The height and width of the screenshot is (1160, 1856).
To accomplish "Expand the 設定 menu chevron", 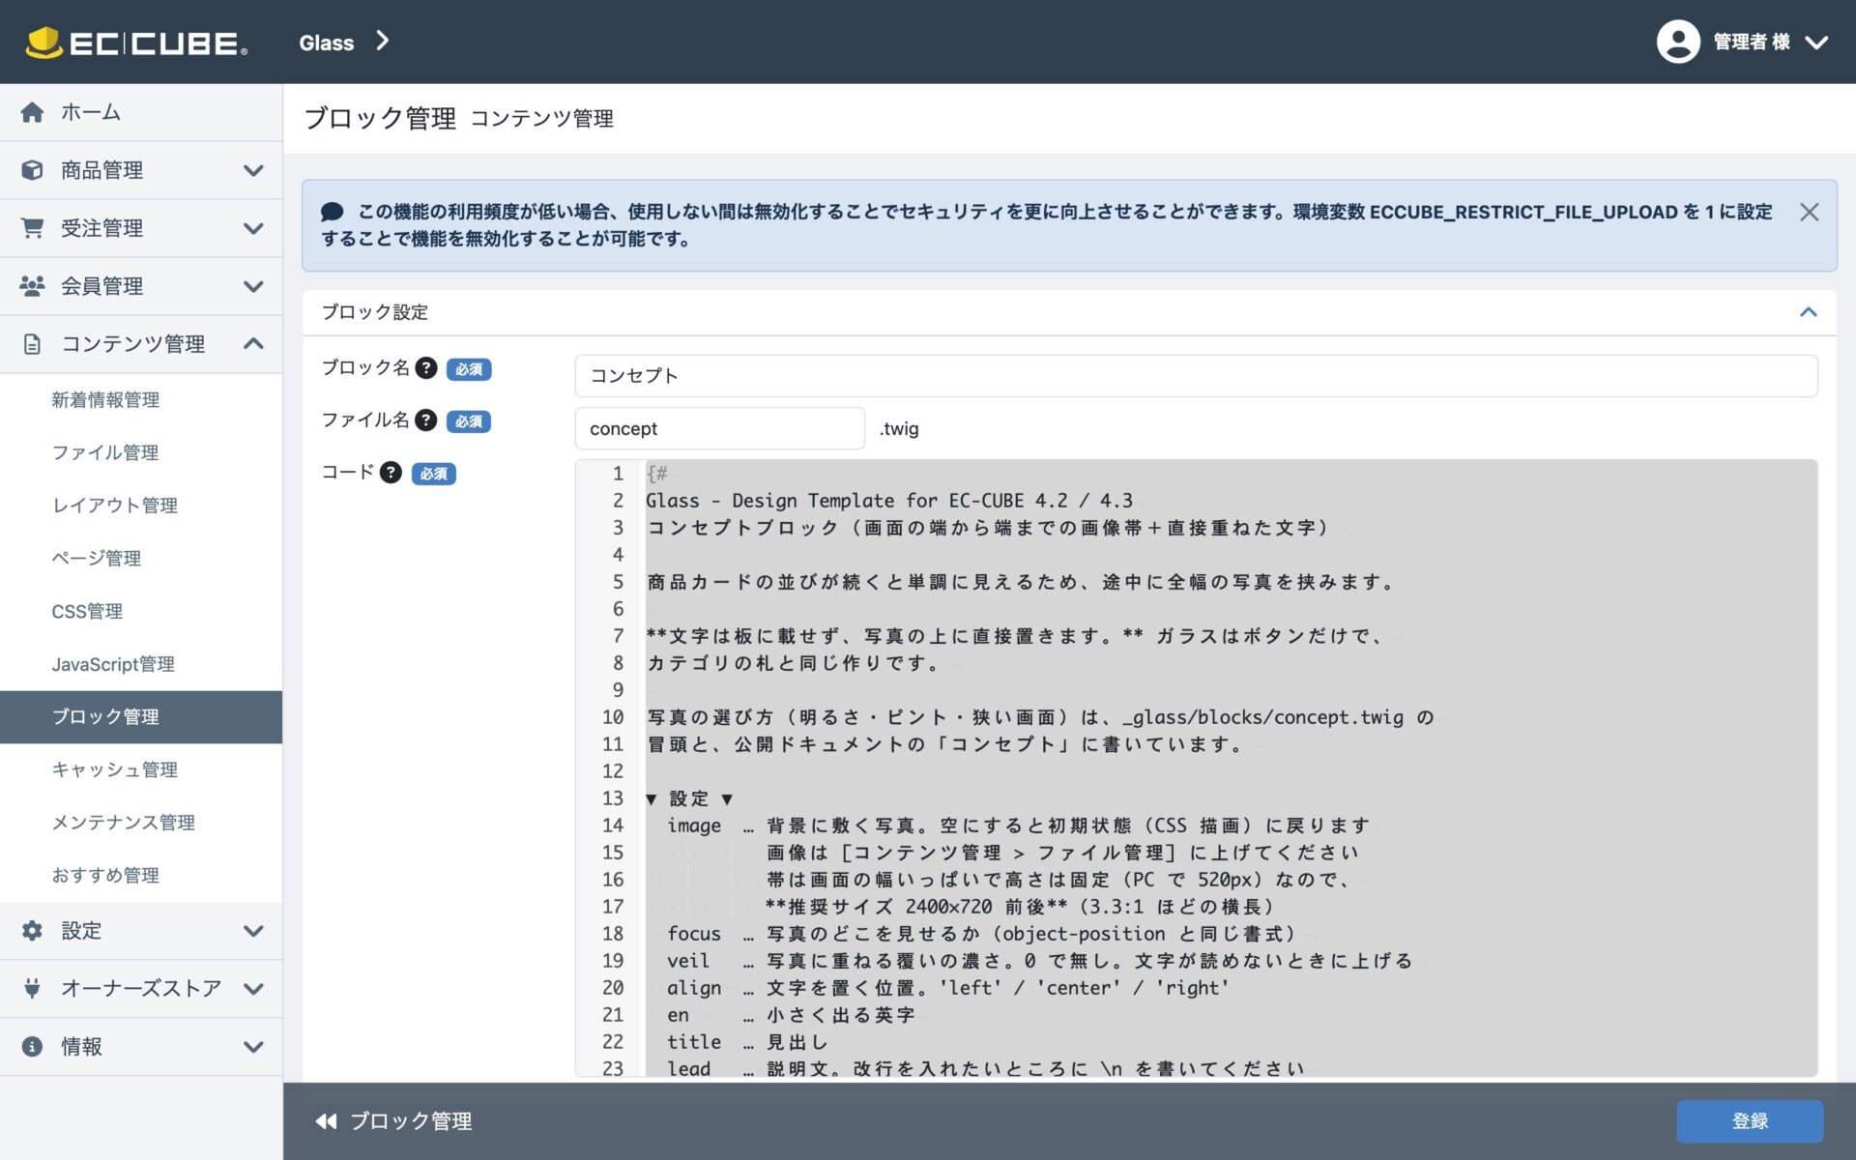I will point(253,931).
